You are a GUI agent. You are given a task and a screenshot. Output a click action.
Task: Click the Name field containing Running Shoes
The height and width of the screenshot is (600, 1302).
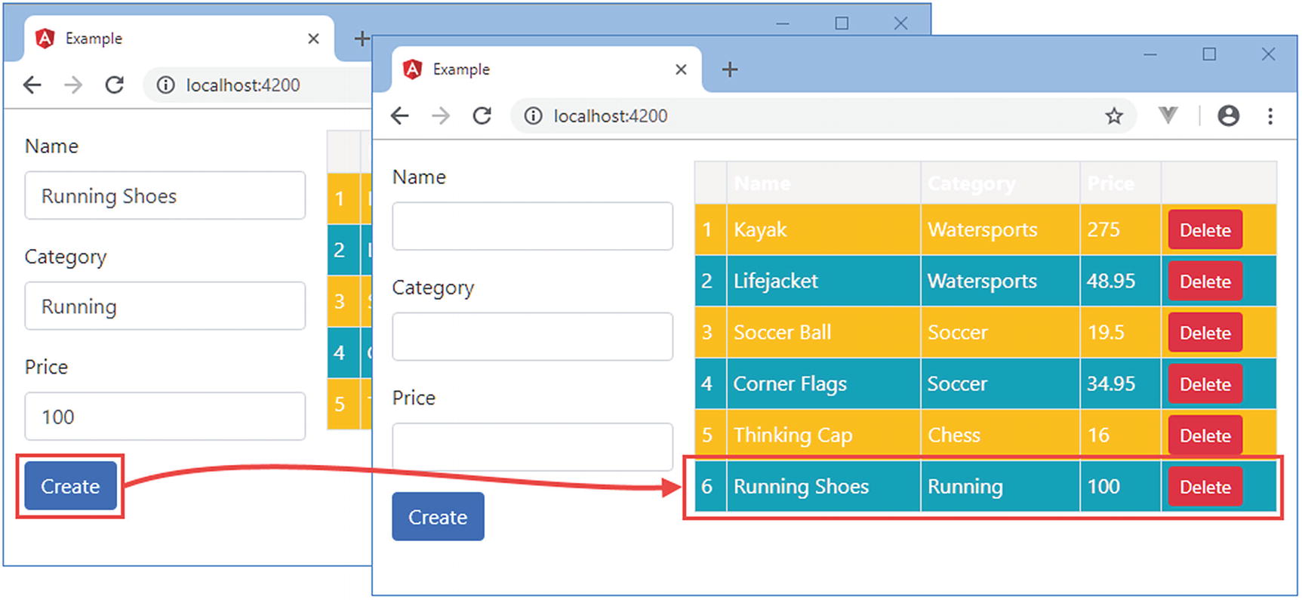(165, 196)
